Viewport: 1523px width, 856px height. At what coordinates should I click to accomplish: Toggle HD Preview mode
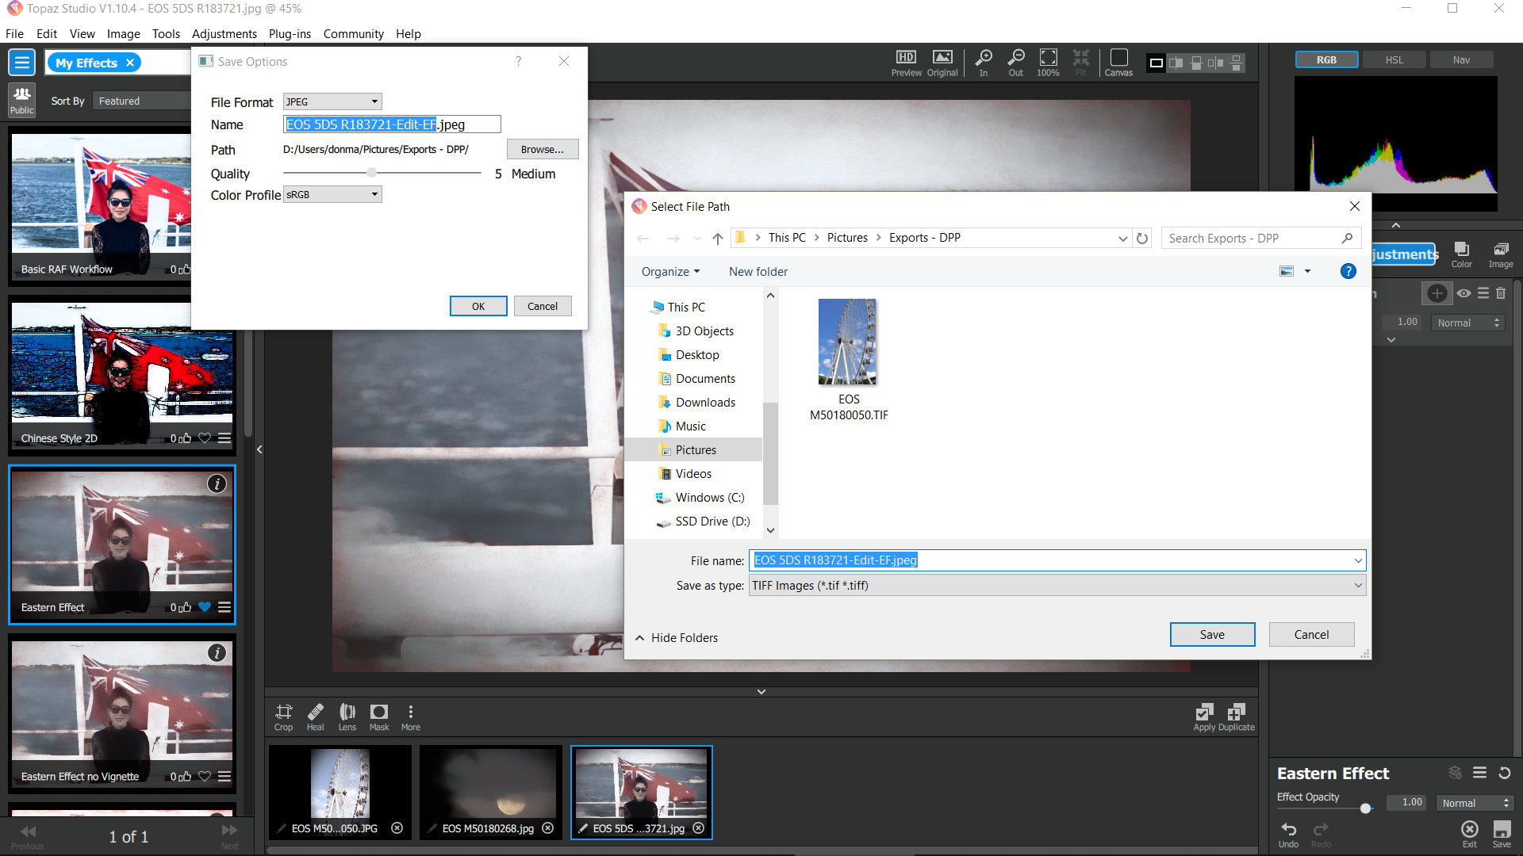point(906,63)
